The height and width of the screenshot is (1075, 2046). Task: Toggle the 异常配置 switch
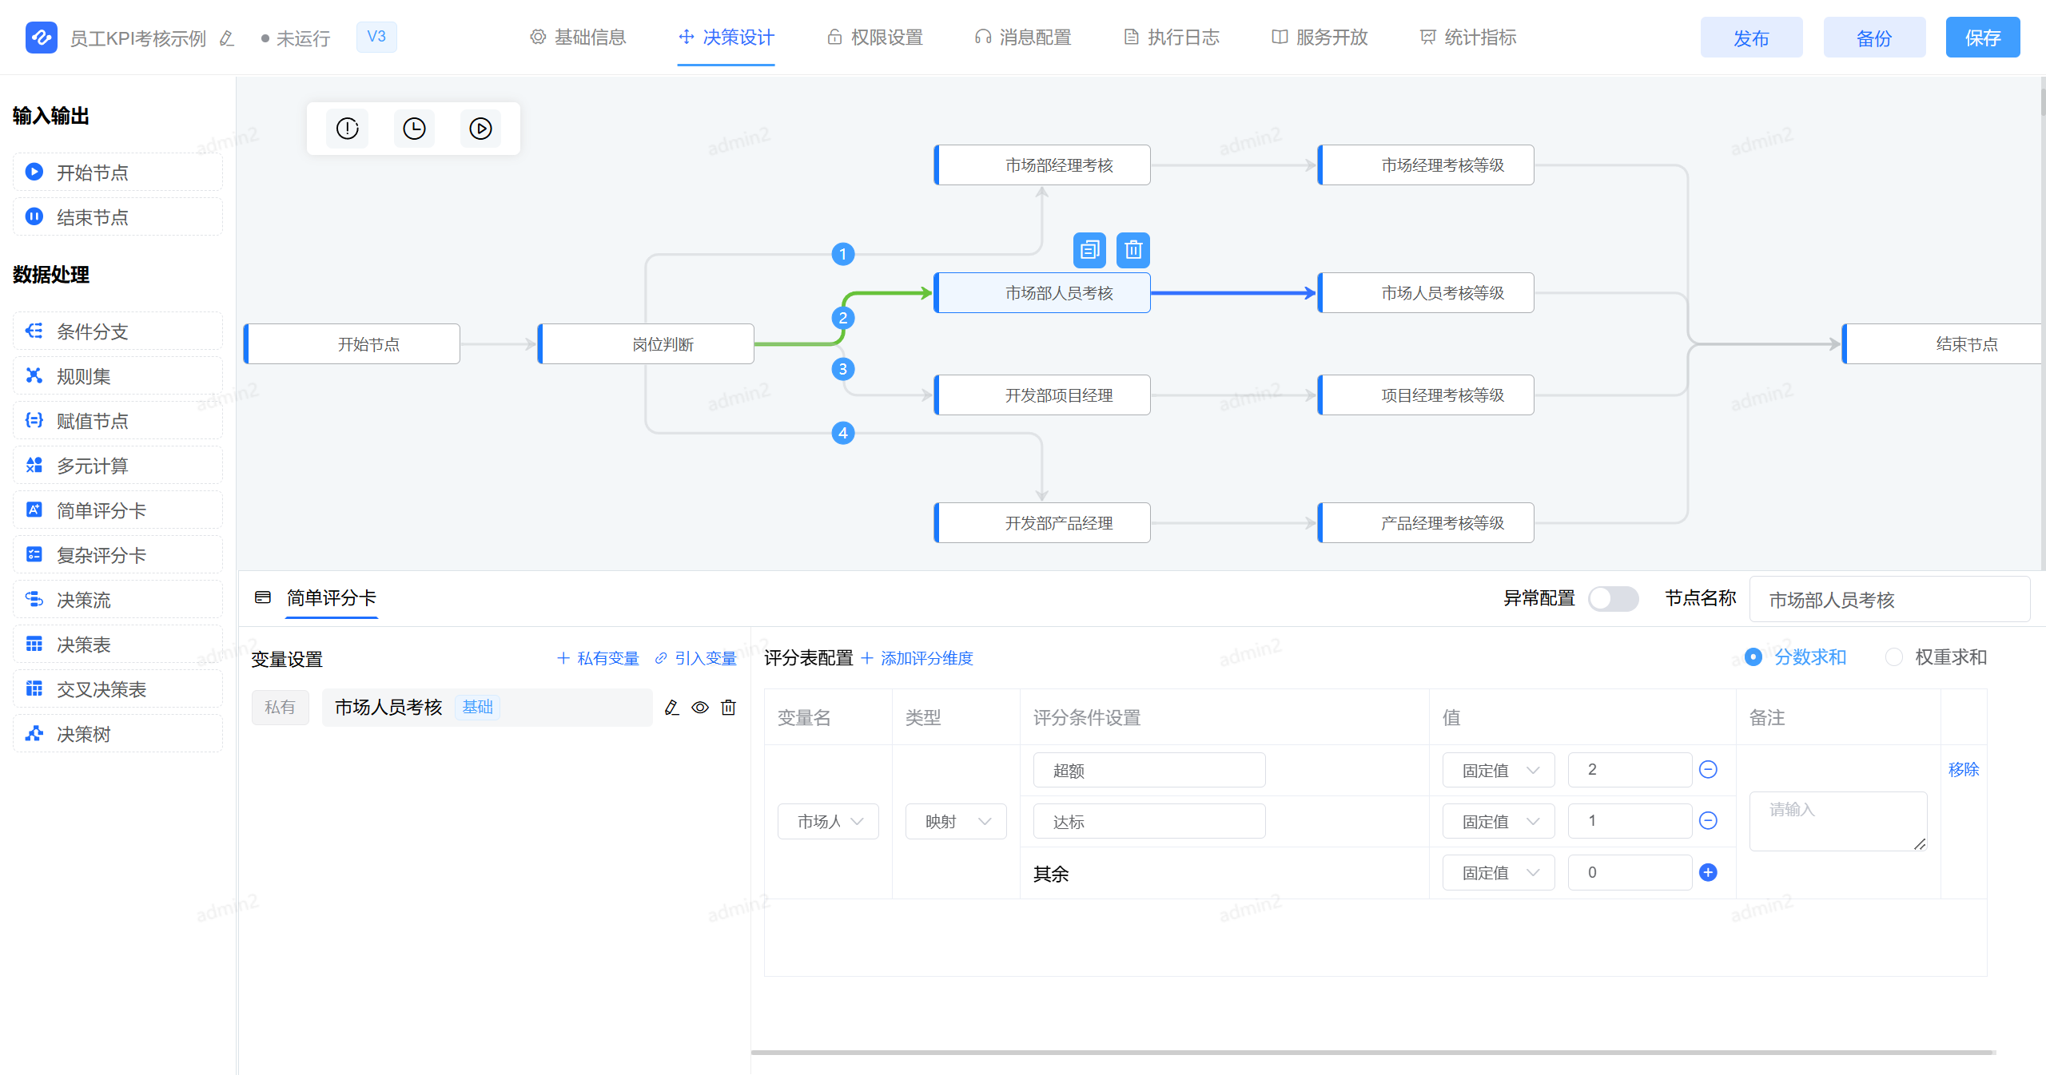1613,599
